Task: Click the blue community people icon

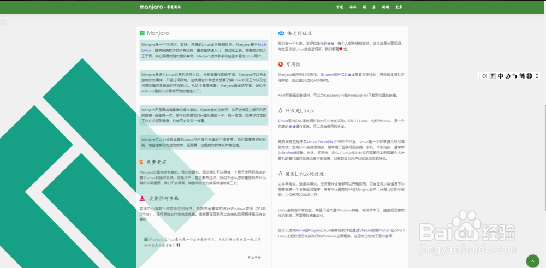Action: [281, 33]
